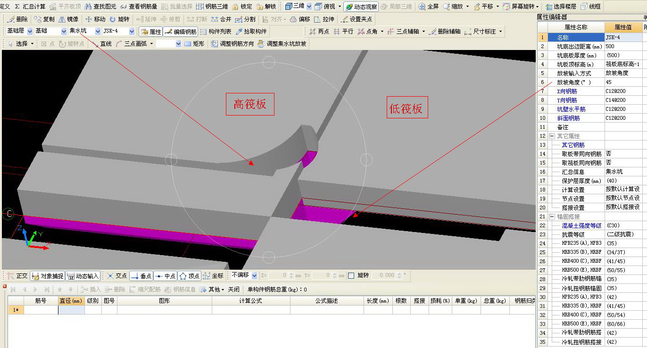Select the 放坡角度 value 45 cell

coord(623,82)
